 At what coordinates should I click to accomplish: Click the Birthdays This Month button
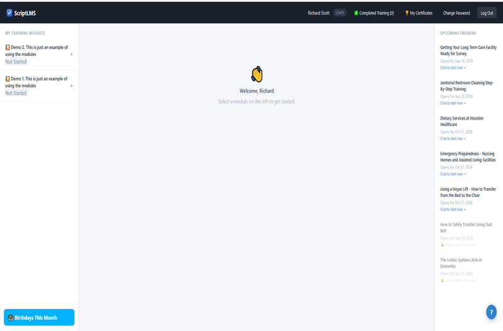coord(39,317)
